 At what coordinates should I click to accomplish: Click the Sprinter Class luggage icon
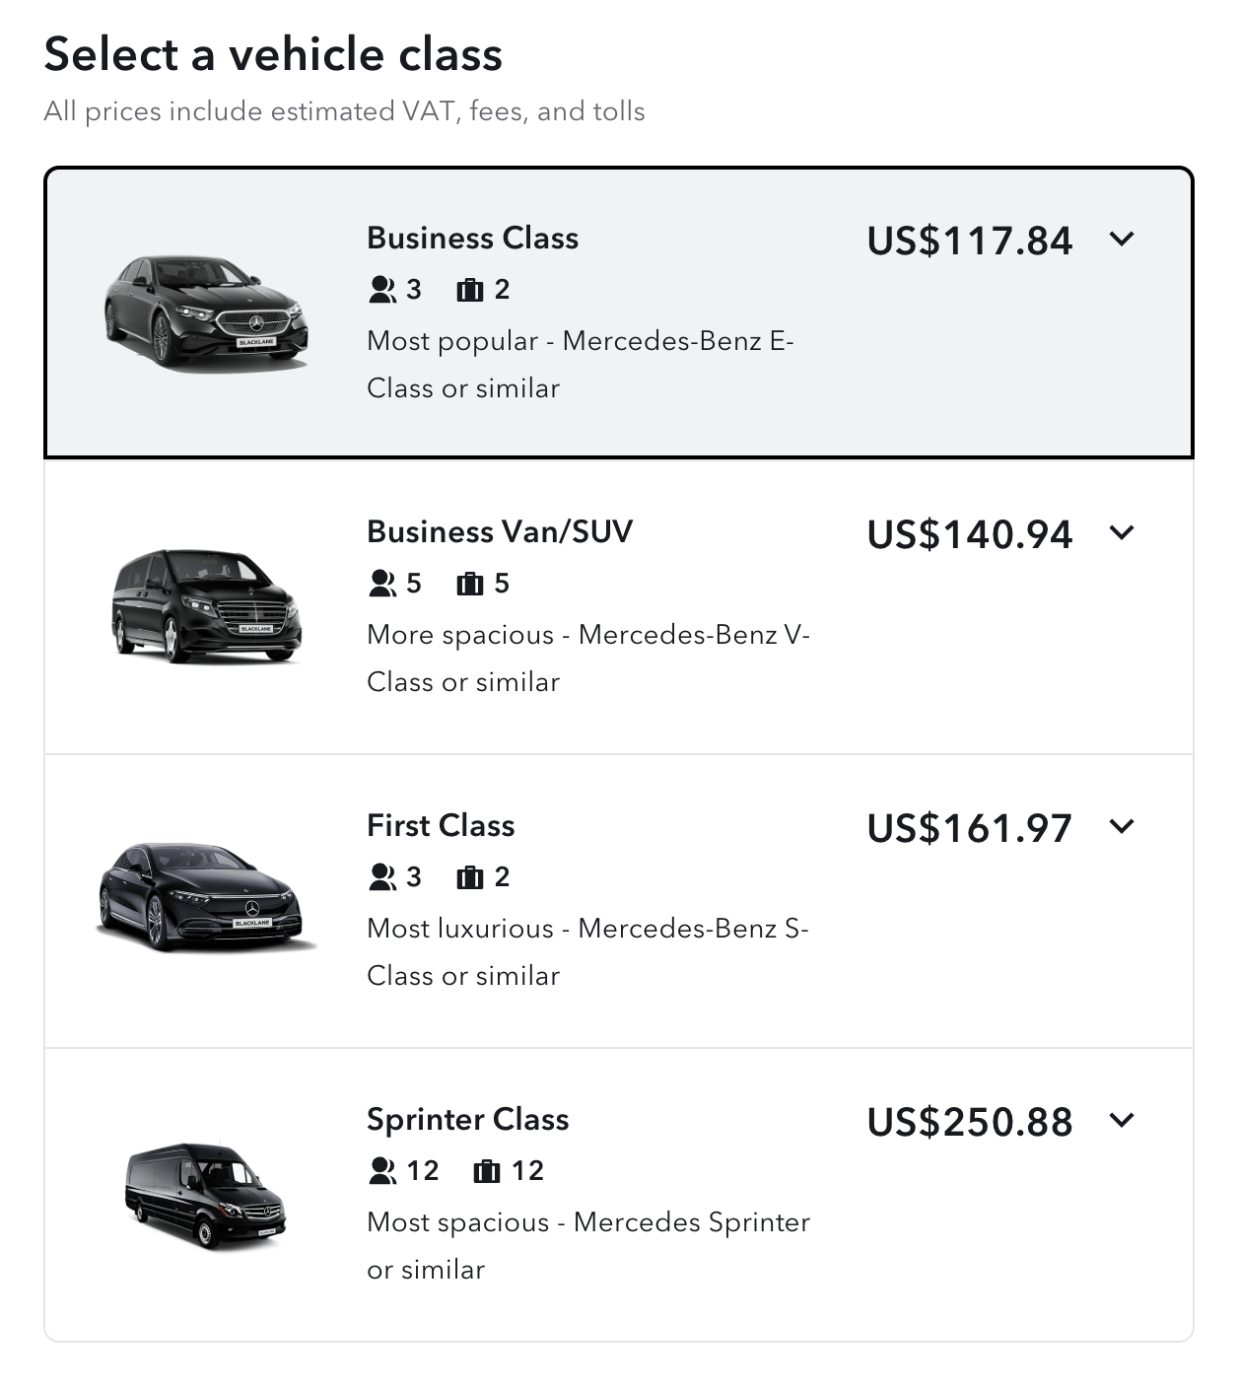coord(487,1171)
